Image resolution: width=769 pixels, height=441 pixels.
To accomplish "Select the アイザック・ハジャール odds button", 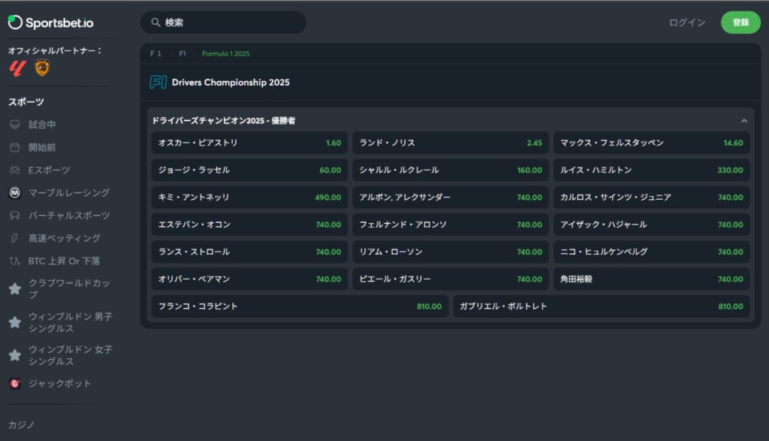I will click(x=652, y=225).
